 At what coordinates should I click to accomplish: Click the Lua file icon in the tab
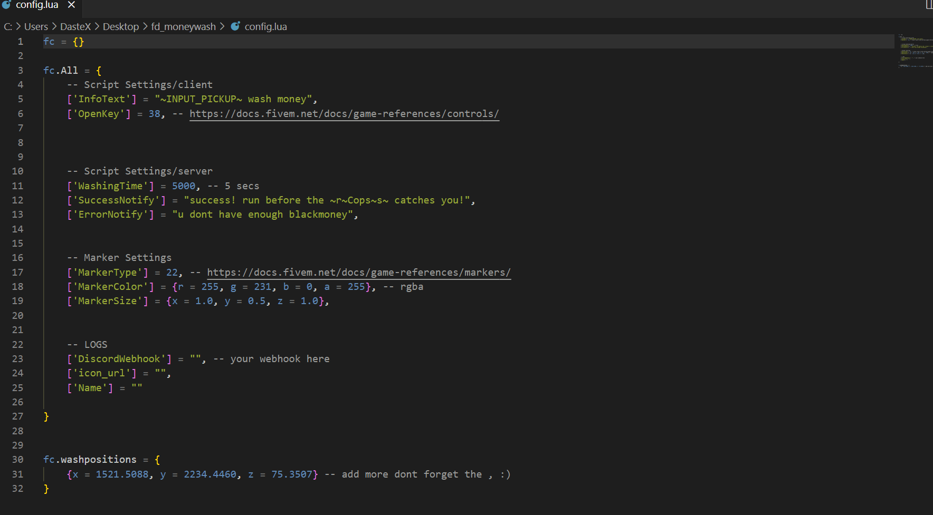tap(6, 5)
